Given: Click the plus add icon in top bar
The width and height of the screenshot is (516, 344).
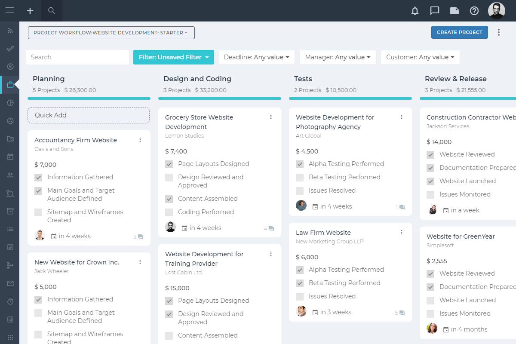Looking at the screenshot, I should [30, 11].
